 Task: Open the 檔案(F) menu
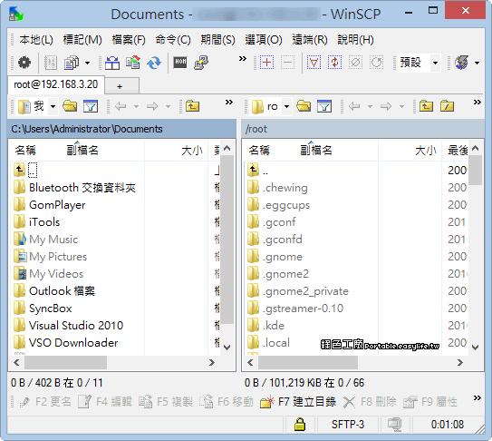pyautogui.click(x=129, y=40)
